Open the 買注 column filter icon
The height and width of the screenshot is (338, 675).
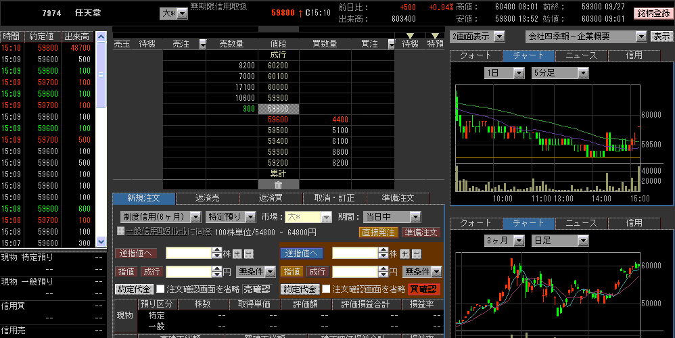(390, 44)
